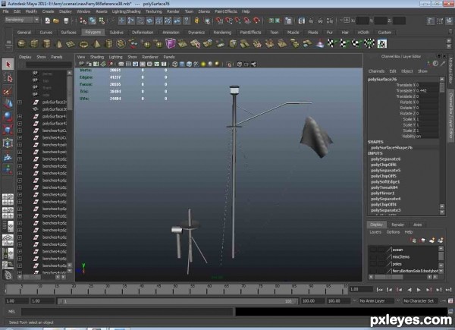Go to start of playback range

(x=379, y=290)
